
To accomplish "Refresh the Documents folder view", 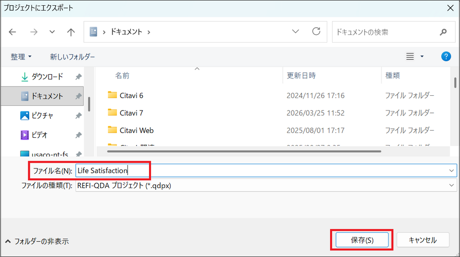I will pos(316,32).
